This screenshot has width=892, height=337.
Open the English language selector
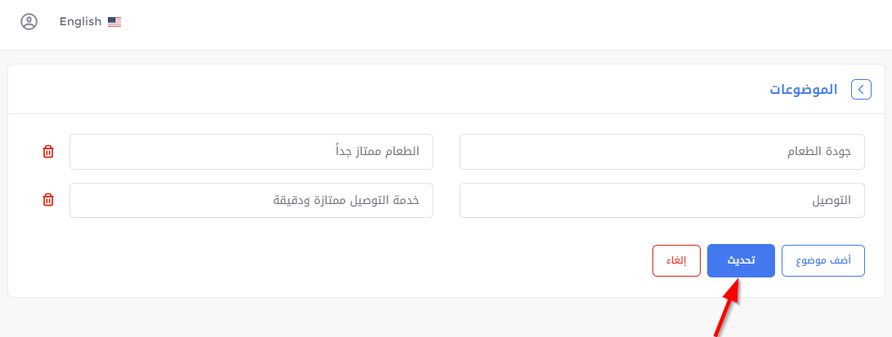click(x=91, y=22)
